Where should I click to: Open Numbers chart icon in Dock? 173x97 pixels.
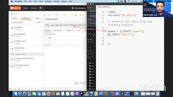coord(86,94)
